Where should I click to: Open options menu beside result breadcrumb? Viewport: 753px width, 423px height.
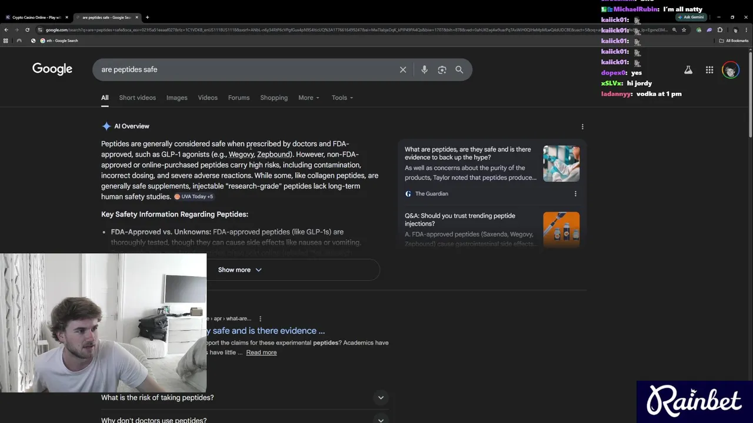pos(260,318)
